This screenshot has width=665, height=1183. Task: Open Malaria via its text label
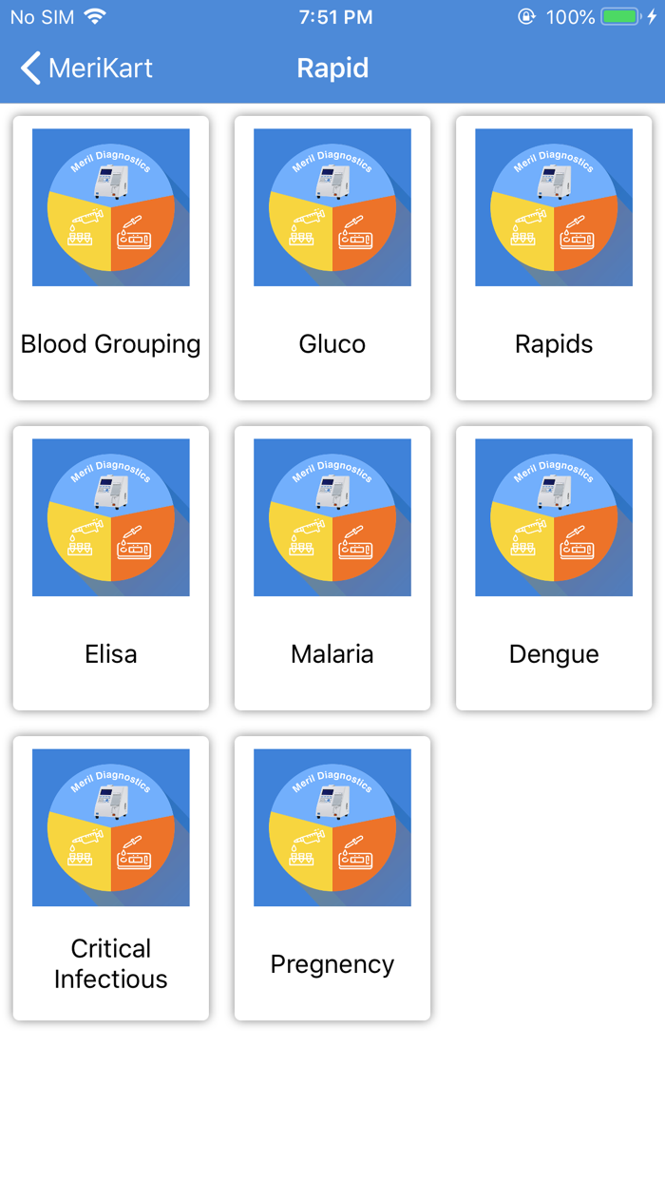click(x=332, y=654)
